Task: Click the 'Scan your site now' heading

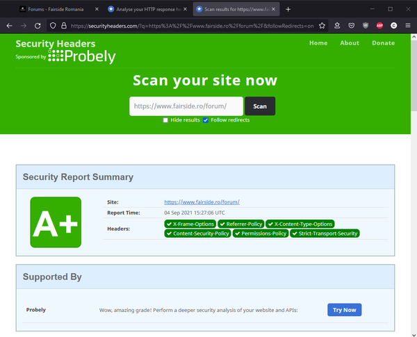Action: tap(205, 81)
